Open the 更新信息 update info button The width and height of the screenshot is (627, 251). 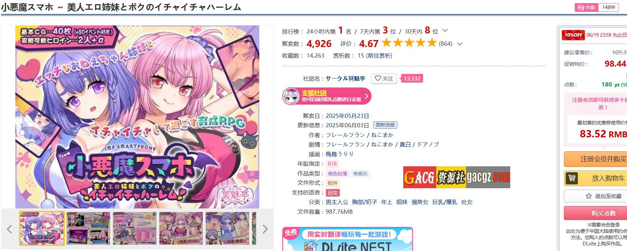385,125
